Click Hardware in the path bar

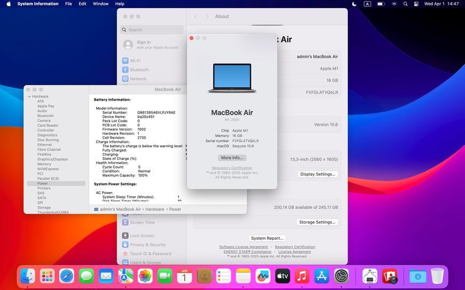point(154,209)
